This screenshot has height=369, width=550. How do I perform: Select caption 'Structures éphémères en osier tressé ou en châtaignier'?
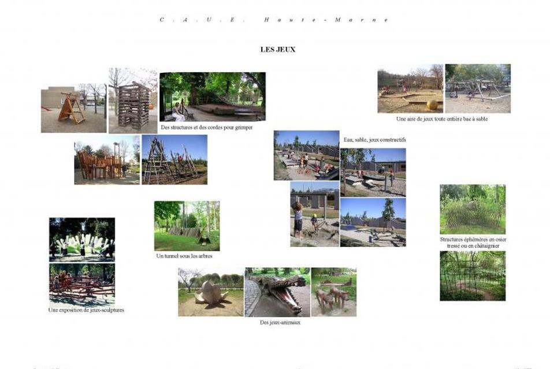tap(473, 242)
